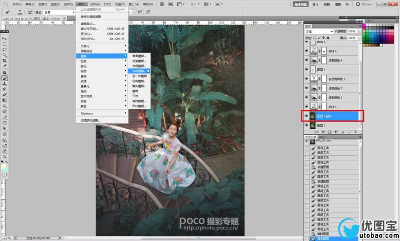Viewport: 400px width, 241px height.
Task: Activate the Eyedropper tool
Action: pyautogui.click(x=5, y=66)
